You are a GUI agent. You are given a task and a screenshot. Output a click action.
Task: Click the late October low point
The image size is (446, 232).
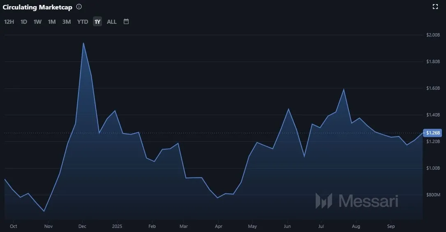coord(44,211)
